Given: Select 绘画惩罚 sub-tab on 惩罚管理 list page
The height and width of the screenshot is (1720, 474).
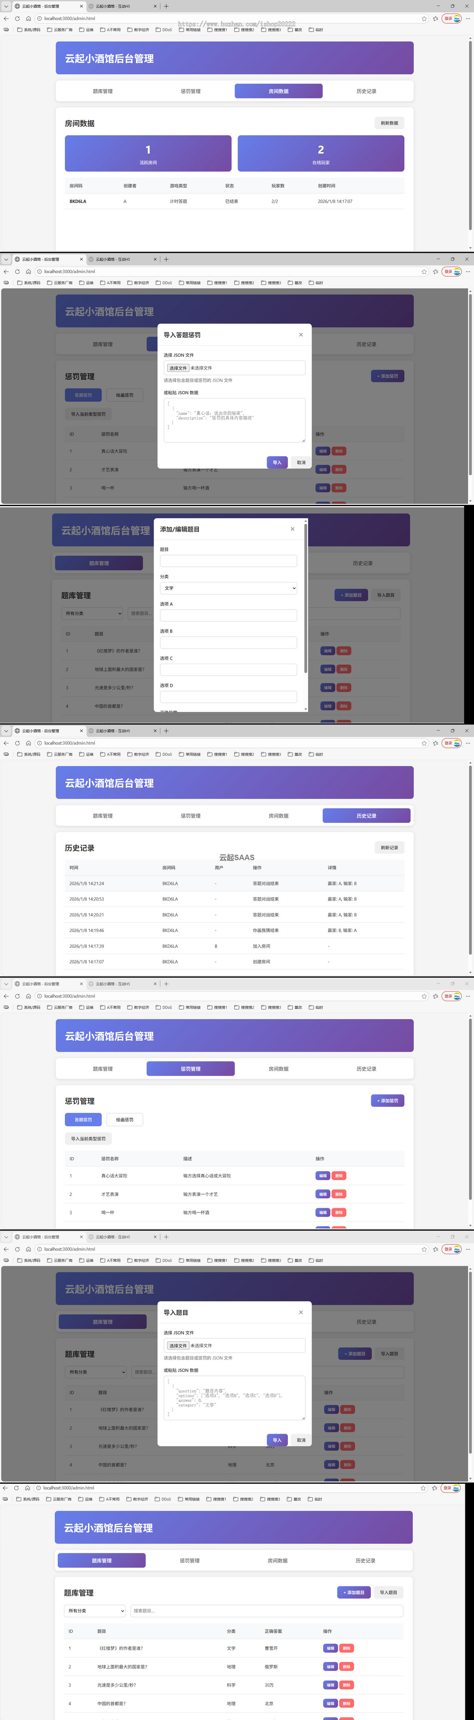Looking at the screenshot, I should (x=125, y=1119).
